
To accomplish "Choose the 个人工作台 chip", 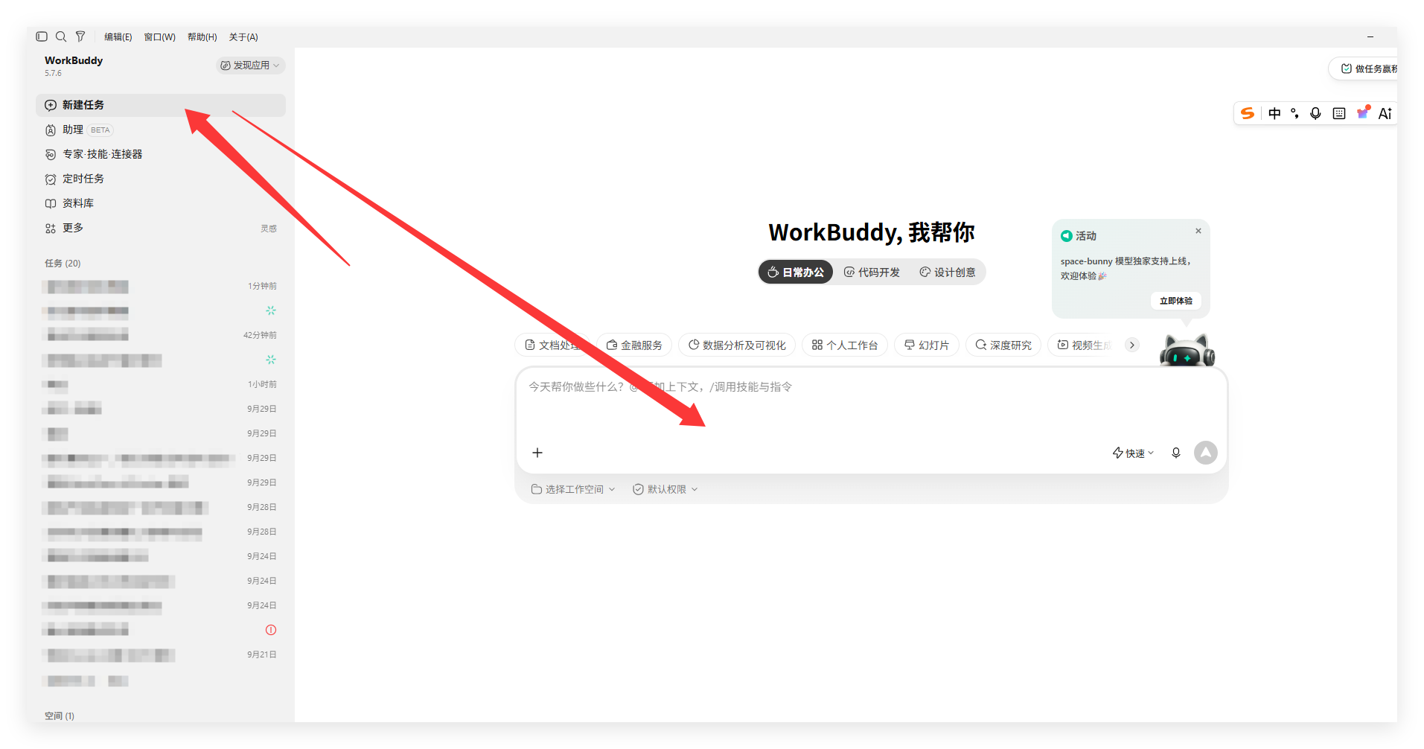I will tap(845, 345).
